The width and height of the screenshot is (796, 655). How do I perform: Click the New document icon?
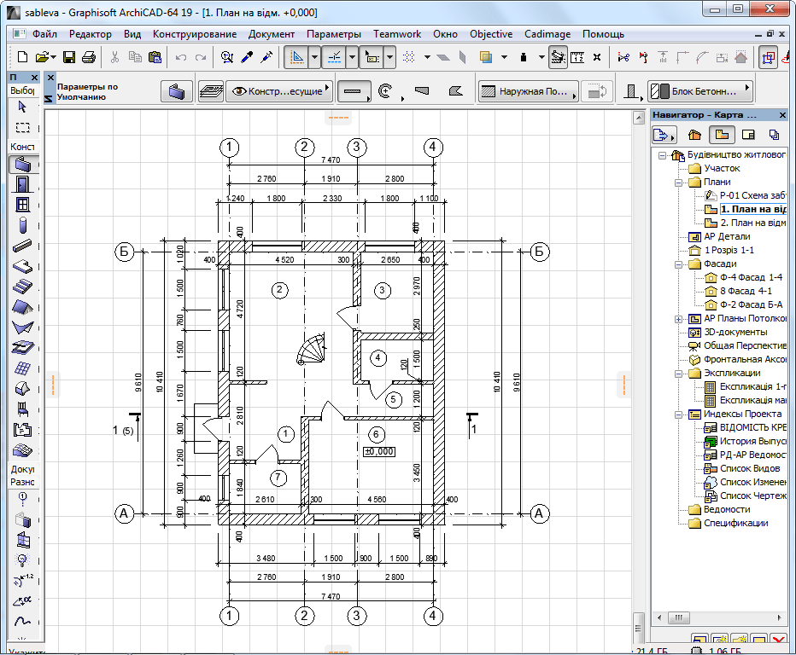[x=22, y=57]
